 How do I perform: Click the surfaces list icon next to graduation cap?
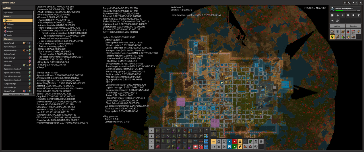[338, 21]
